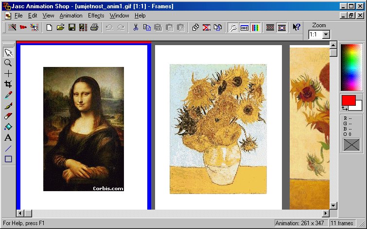Print using the printer icon
Viewport: 367px width, 229px height.
pyautogui.click(x=94, y=28)
